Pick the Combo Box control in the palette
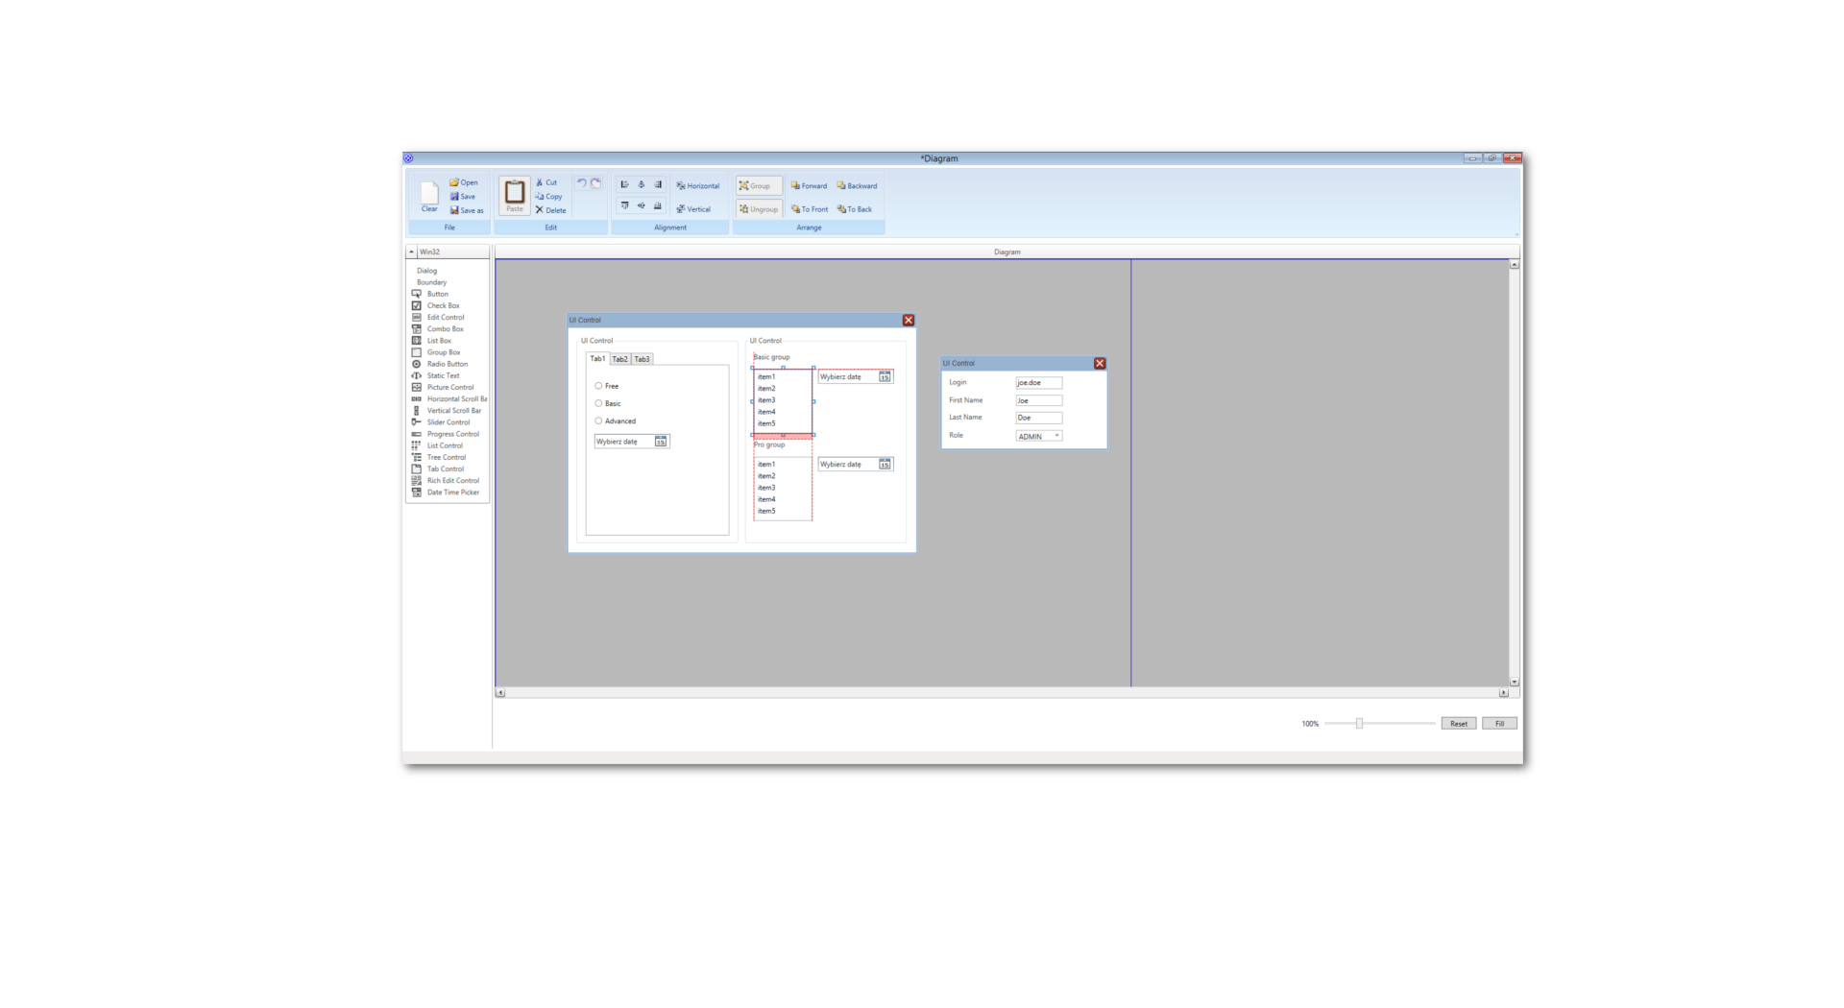The image size is (1844, 1008). point(443,328)
